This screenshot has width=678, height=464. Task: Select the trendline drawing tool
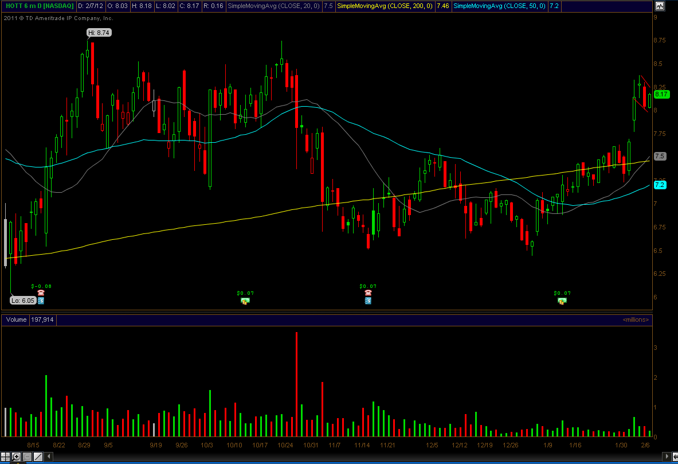pyautogui.click(x=38, y=457)
